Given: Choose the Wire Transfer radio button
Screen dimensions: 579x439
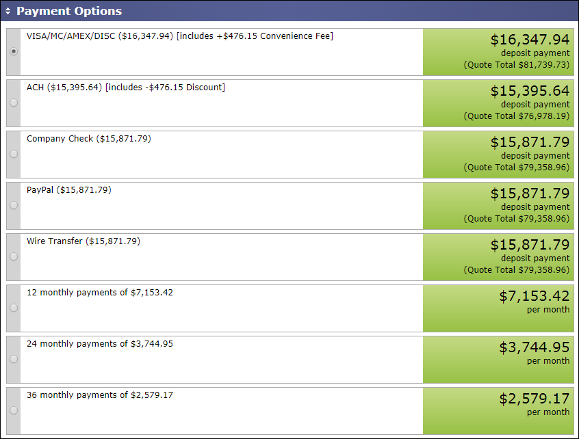Looking at the screenshot, I should [14, 256].
